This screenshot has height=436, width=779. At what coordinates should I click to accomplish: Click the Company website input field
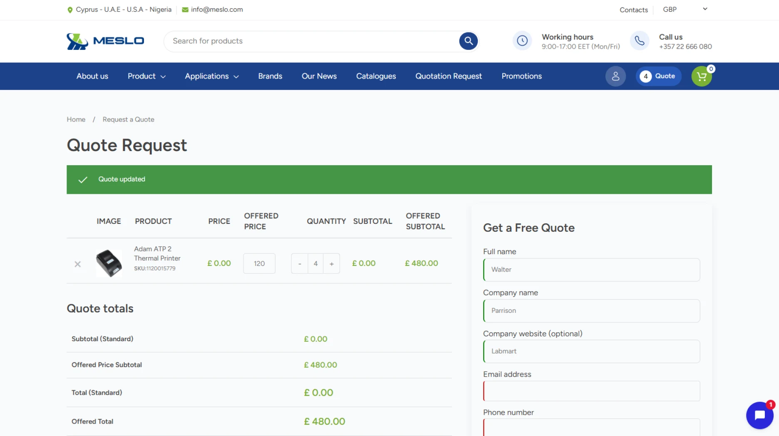[x=591, y=352]
